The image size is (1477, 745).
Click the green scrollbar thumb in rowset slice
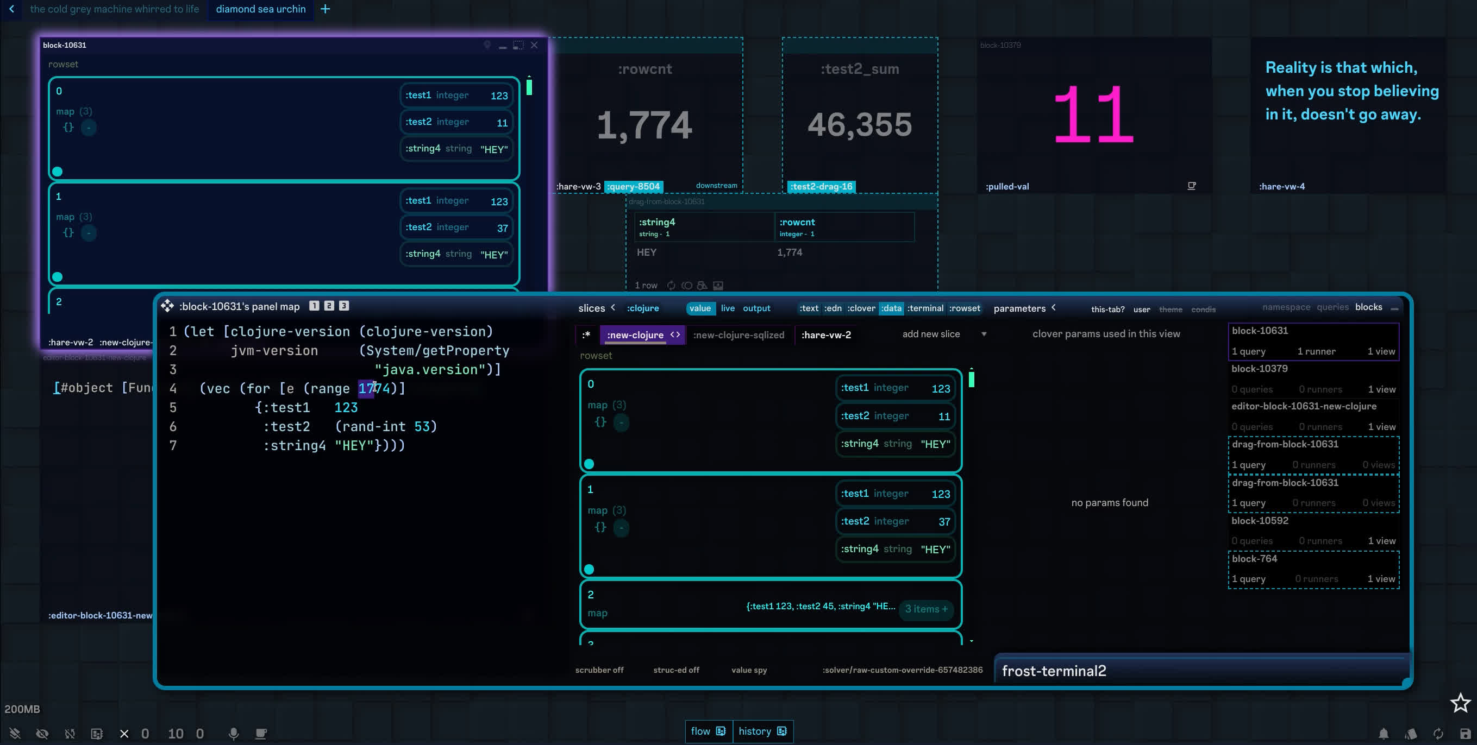point(971,380)
